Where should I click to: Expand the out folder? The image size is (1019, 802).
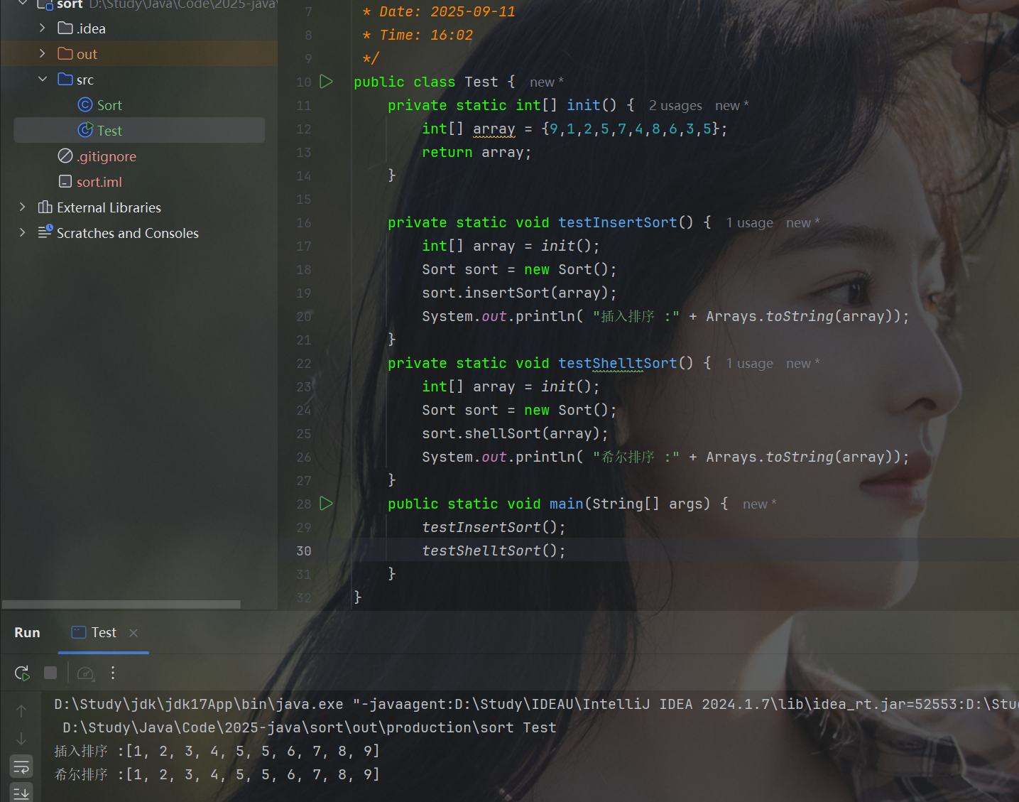coord(43,54)
